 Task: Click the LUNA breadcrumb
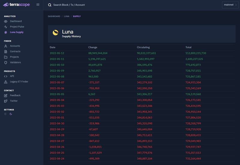67,16
